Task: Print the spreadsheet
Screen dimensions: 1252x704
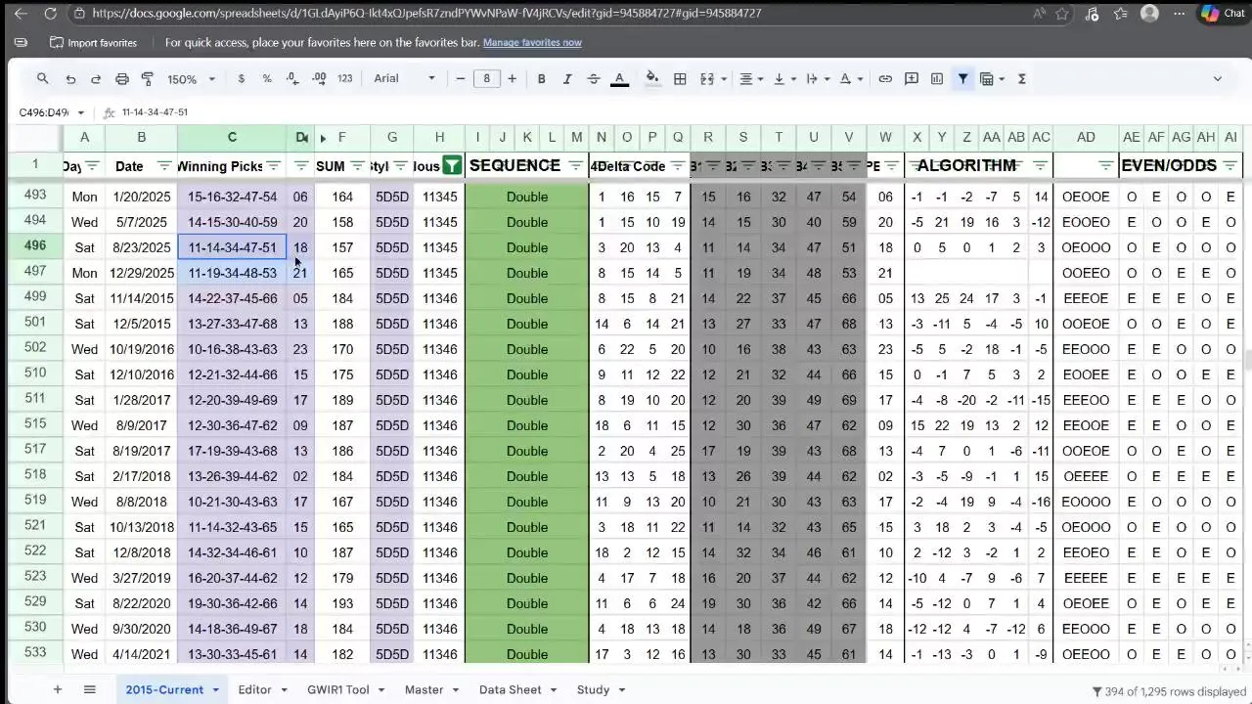Action: [122, 79]
